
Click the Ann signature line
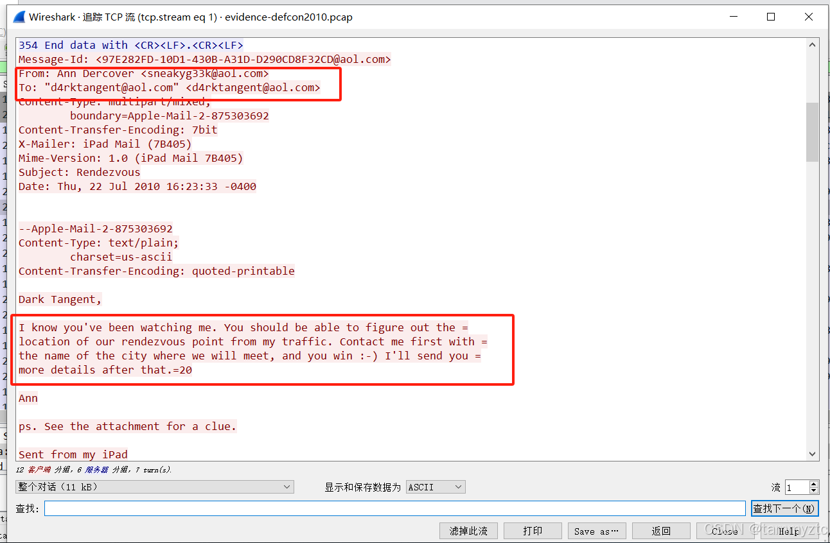click(28, 398)
